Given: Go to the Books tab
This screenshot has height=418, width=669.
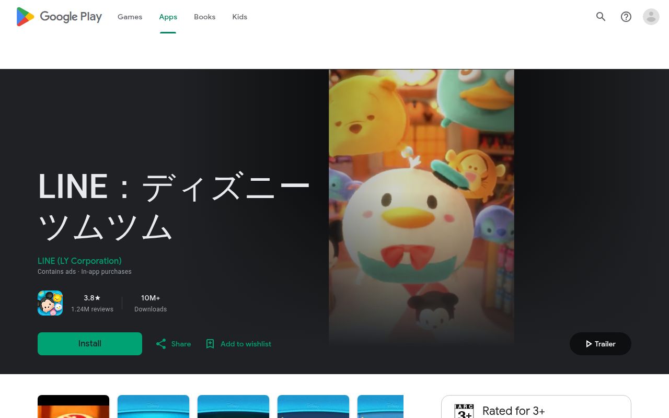Looking at the screenshot, I should point(204,17).
